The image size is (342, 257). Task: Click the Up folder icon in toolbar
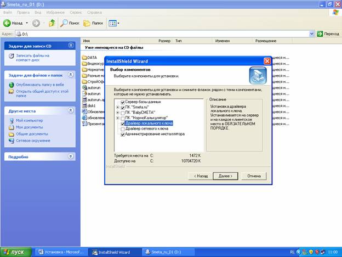(52, 23)
